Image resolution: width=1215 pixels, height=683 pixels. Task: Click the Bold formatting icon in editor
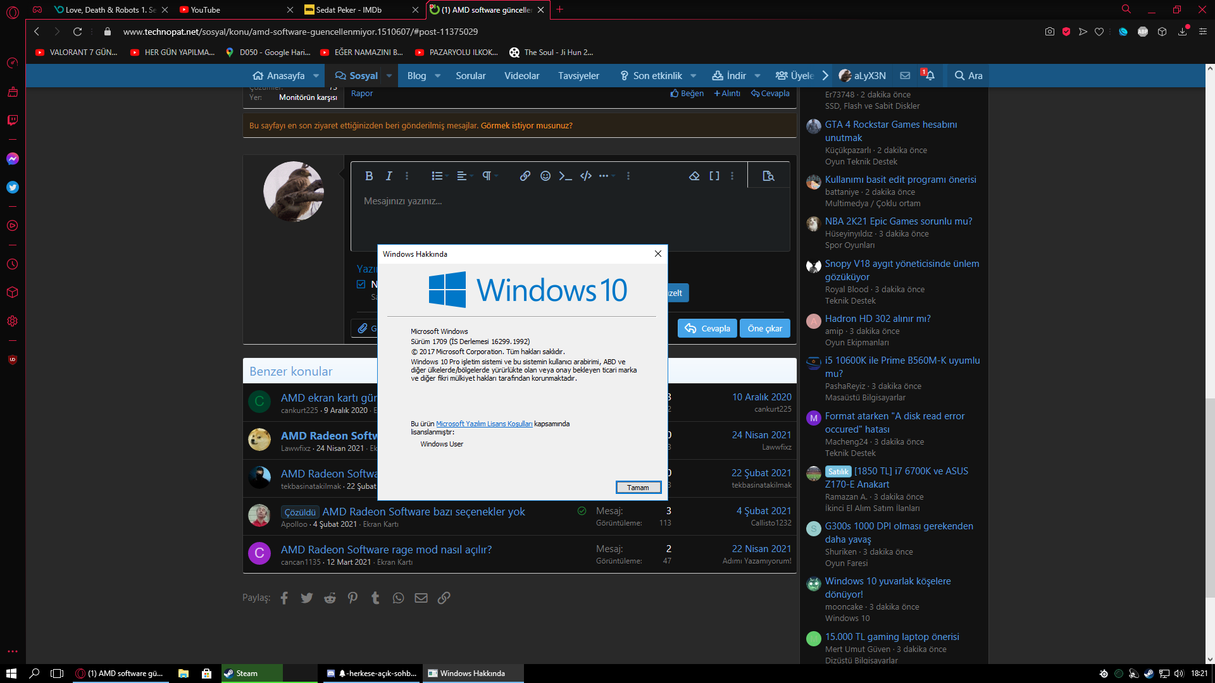tap(369, 176)
